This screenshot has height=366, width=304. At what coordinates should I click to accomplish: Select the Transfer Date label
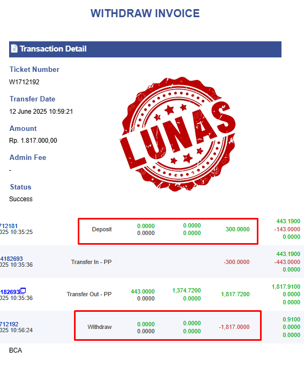[32, 99]
